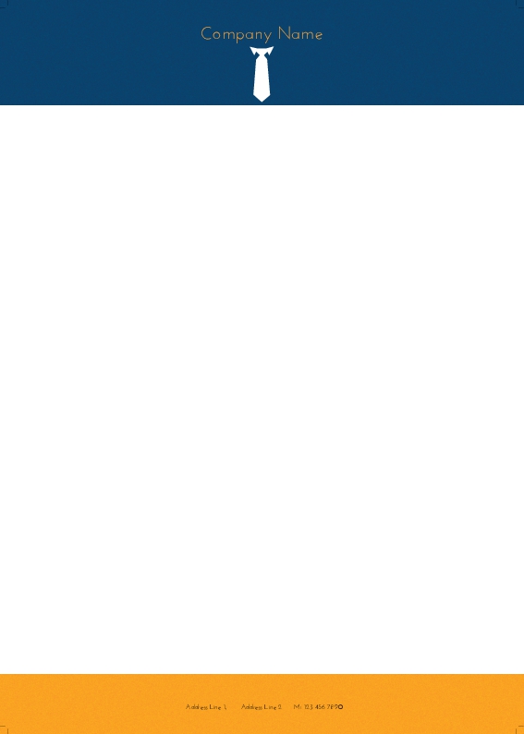This screenshot has width=524, height=734.
Task: Select the orange footer band
Action: click(x=262, y=704)
